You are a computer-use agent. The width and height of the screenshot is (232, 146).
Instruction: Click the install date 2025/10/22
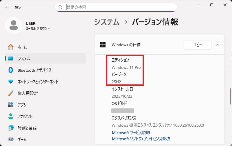122,96
